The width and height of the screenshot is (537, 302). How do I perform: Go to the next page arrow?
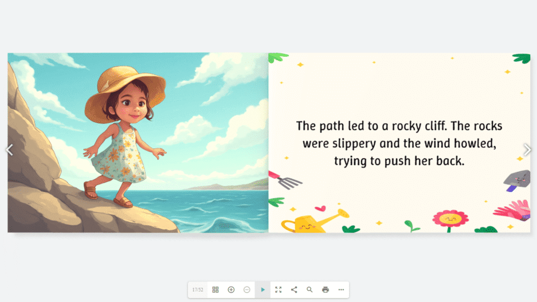coord(527,150)
